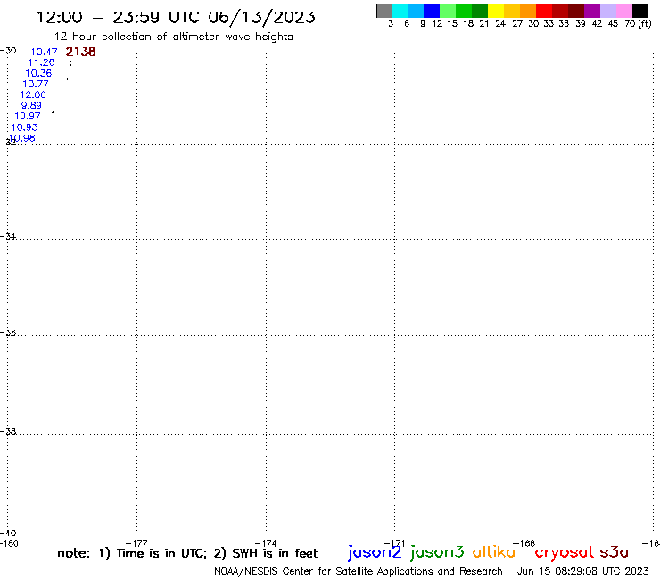
Task: Click the -180 longitude axis label
Action: click(9, 543)
